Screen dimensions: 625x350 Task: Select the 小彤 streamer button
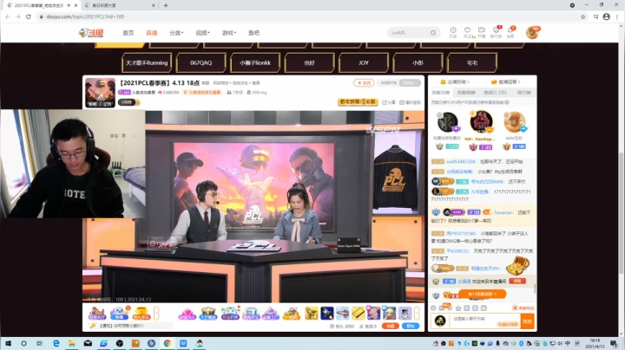[418, 63]
